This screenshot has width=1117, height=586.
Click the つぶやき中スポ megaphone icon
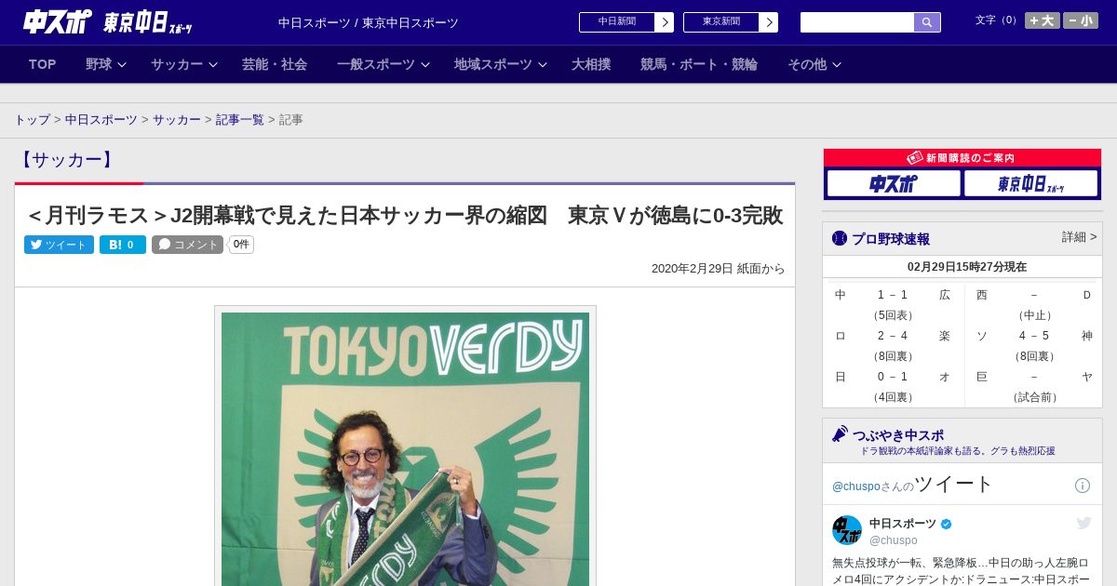840,433
